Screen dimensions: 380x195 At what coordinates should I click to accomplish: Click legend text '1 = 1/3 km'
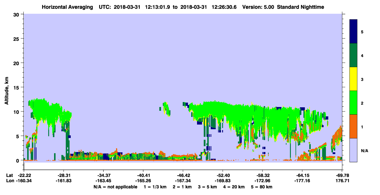click(156, 187)
